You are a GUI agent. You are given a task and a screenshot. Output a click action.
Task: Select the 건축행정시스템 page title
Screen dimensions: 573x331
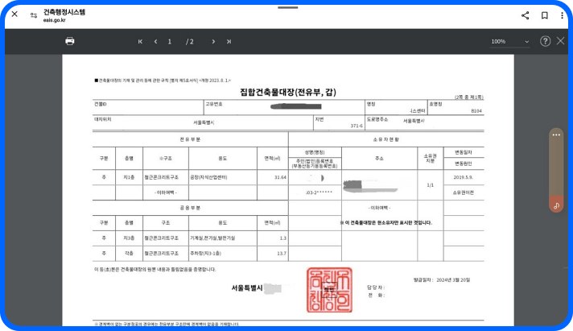(64, 12)
